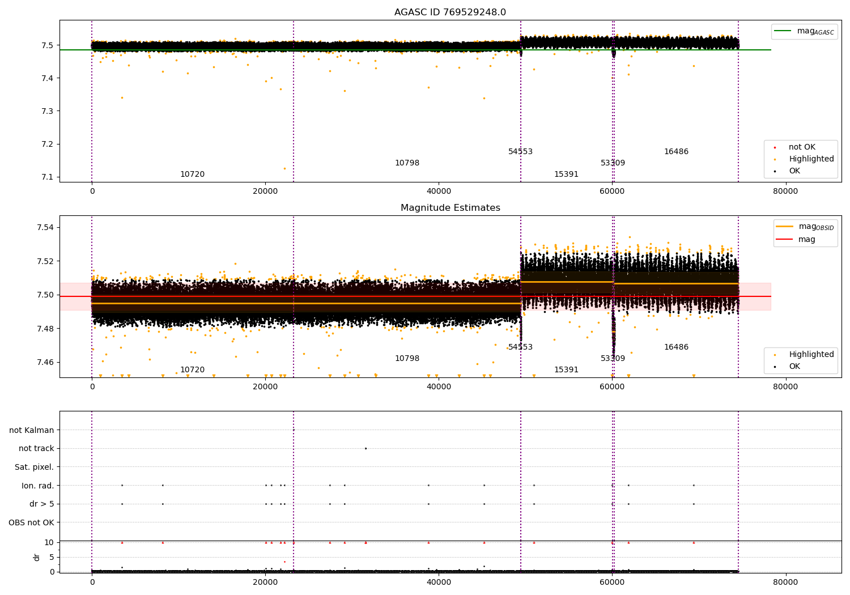Image resolution: width=850 pixels, height=595 pixels.
Task: Click the 'Sat. pixel.' row label
Action: 34,467
